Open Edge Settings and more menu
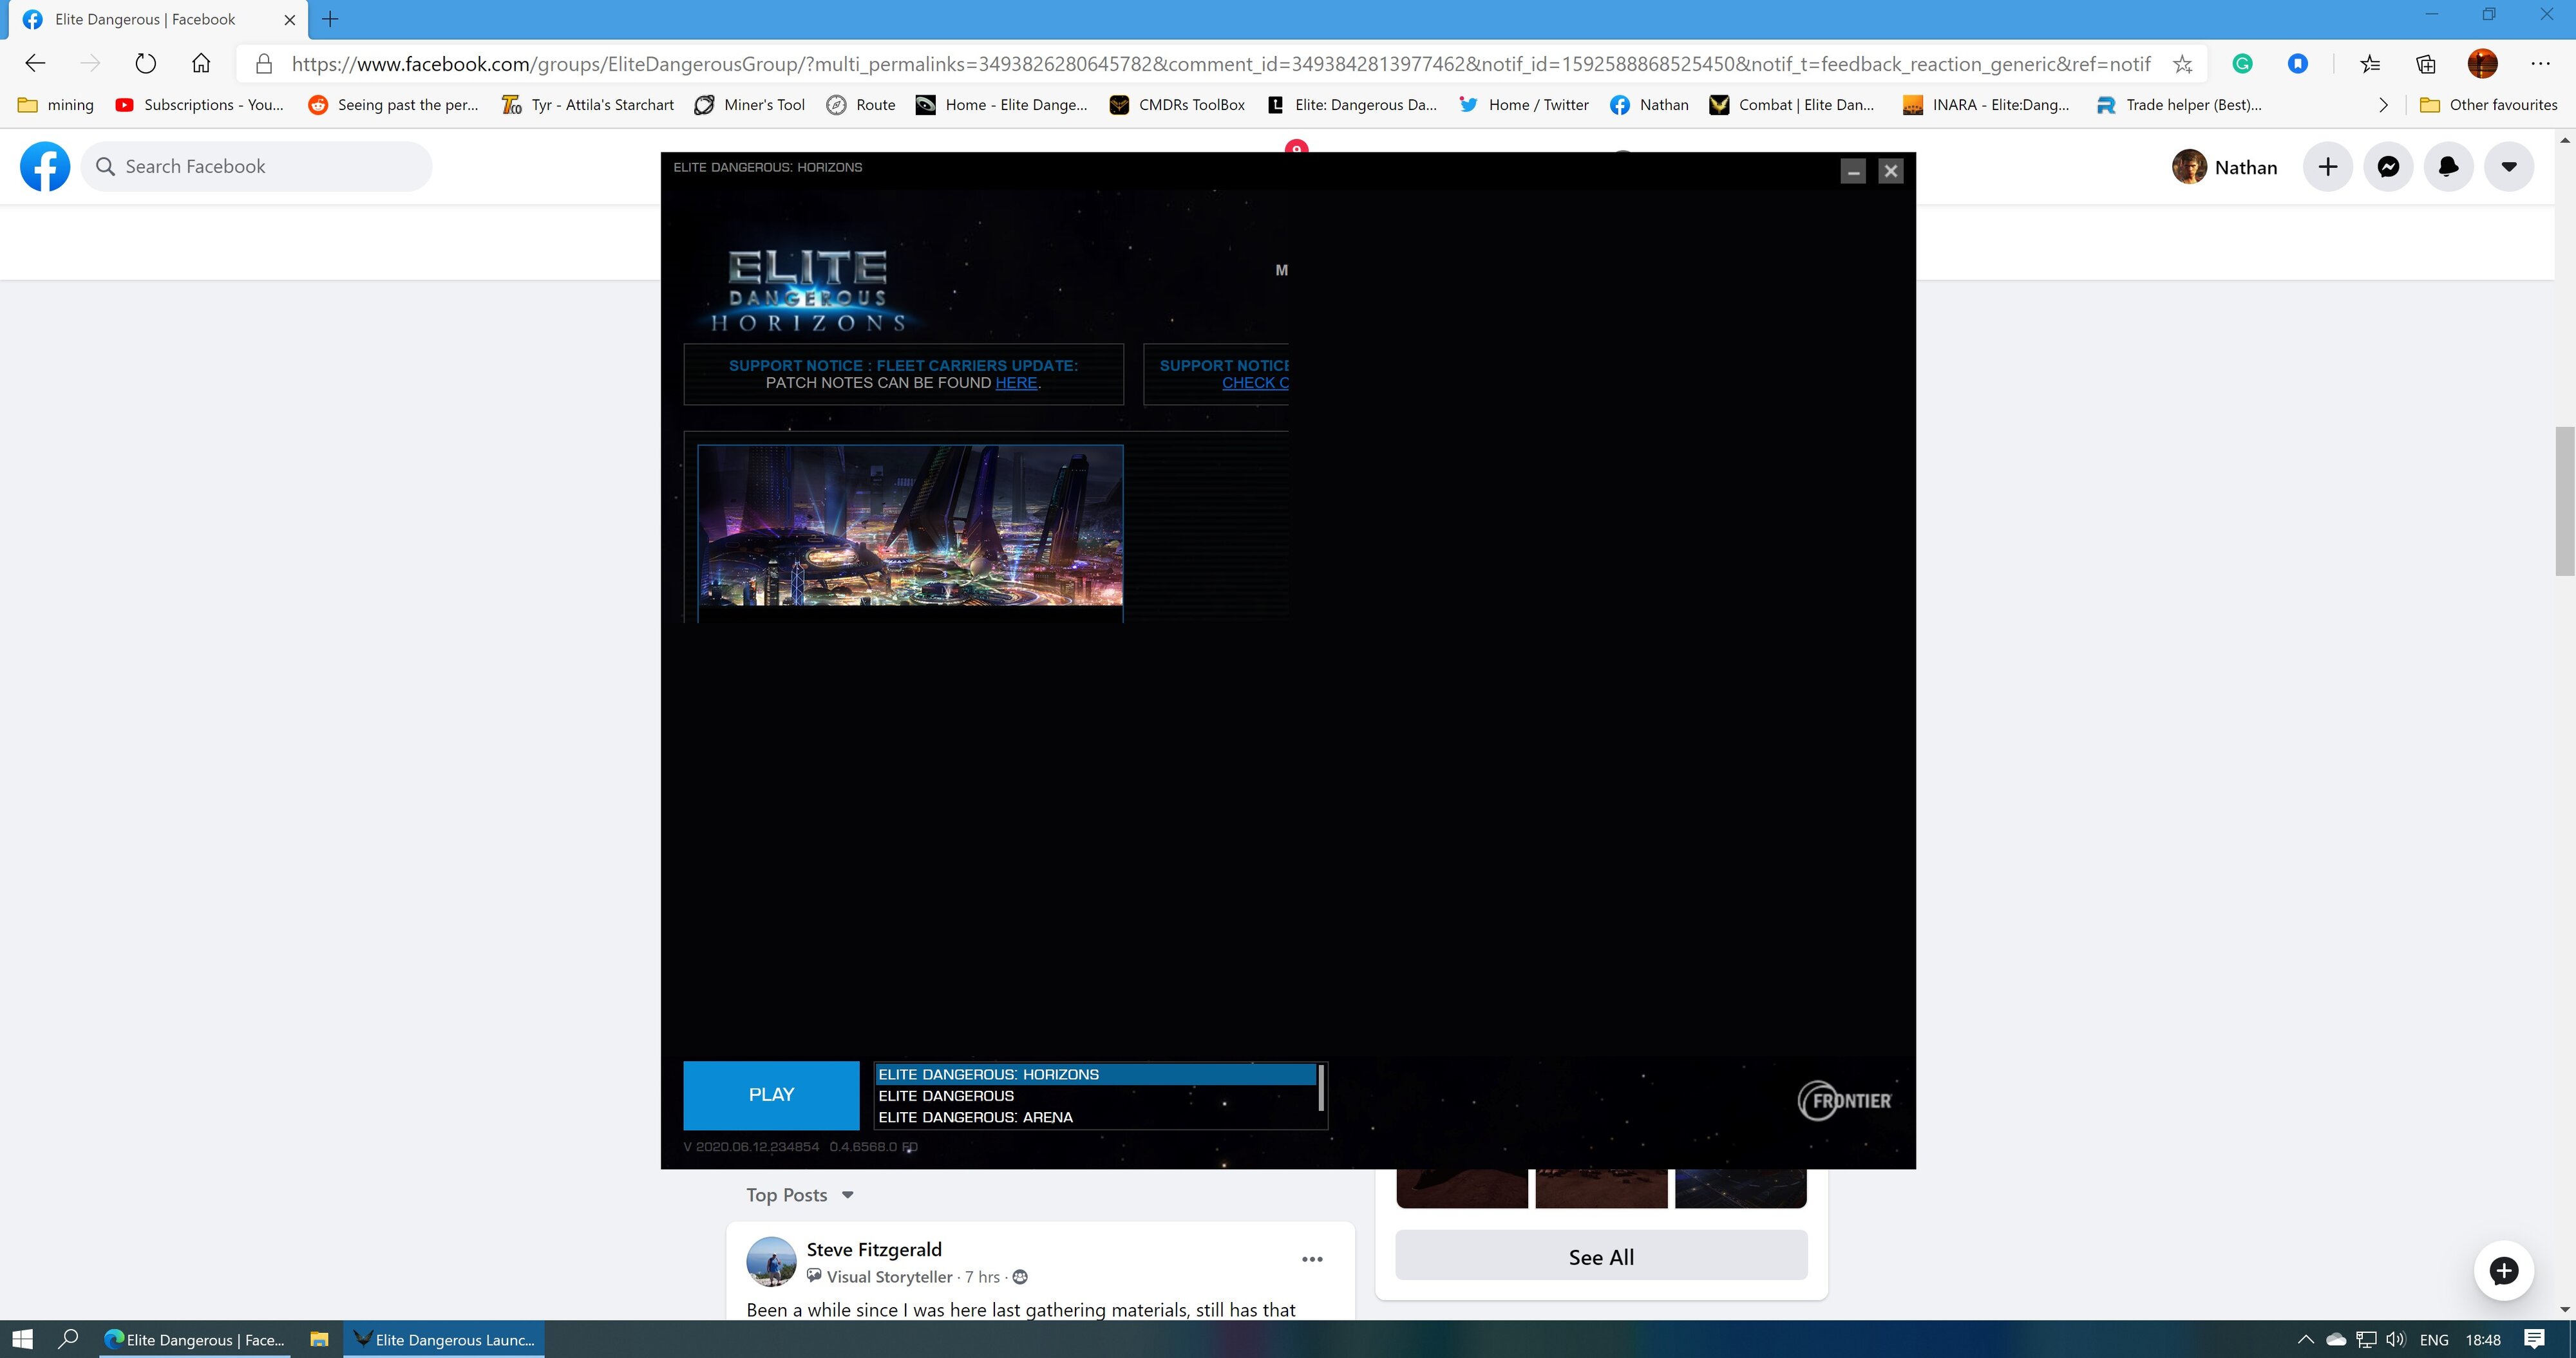Image resolution: width=2576 pixels, height=1358 pixels. click(x=2540, y=64)
